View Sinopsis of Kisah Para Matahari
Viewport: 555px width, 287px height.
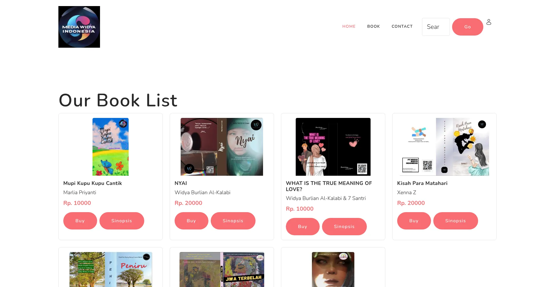[x=456, y=221]
